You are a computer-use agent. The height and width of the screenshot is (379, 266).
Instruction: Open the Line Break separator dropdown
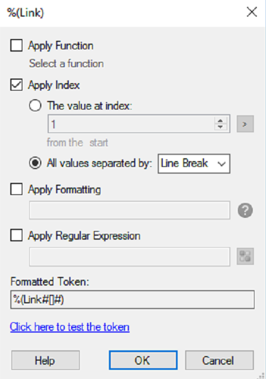coord(194,163)
